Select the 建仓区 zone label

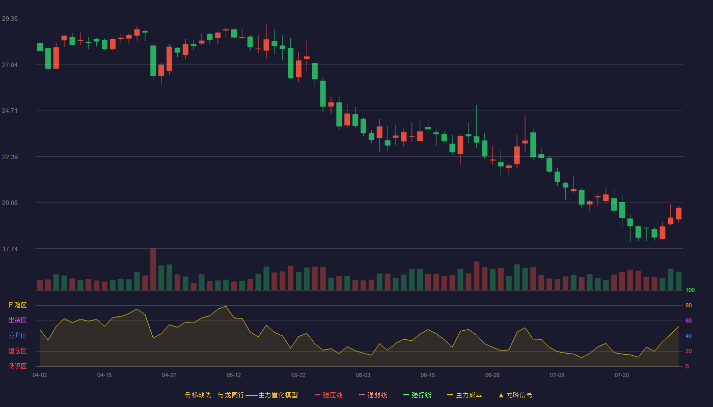(x=17, y=351)
